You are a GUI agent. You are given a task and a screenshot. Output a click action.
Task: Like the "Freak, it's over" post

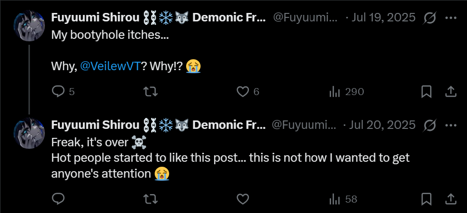tap(242, 199)
